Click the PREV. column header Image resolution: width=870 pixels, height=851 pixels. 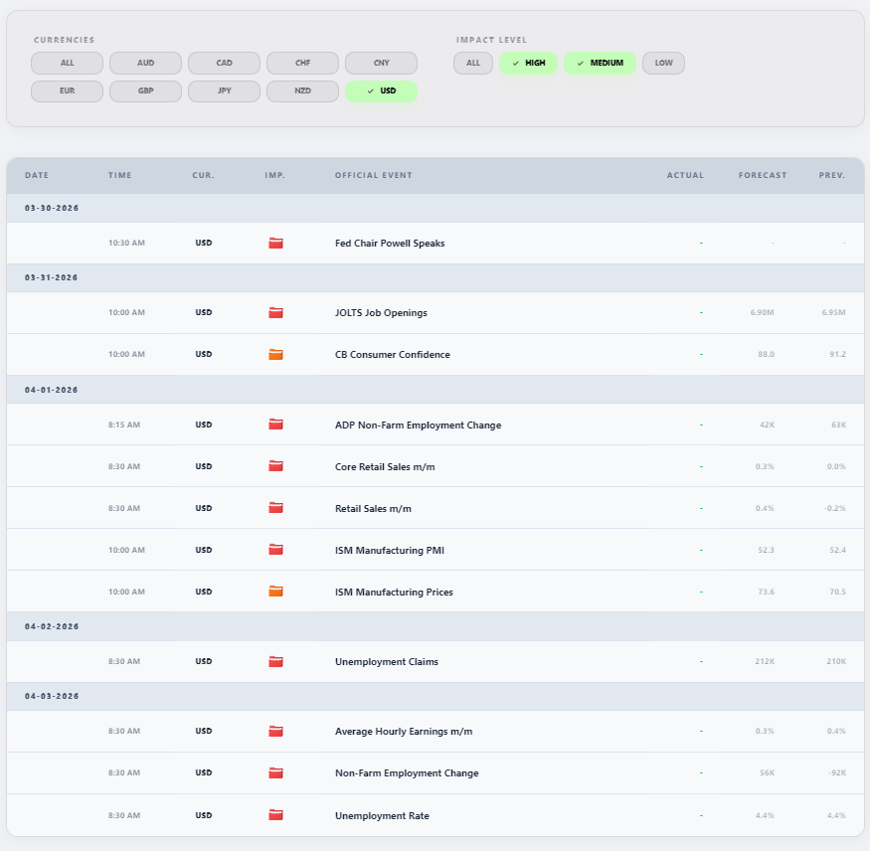(831, 175)
